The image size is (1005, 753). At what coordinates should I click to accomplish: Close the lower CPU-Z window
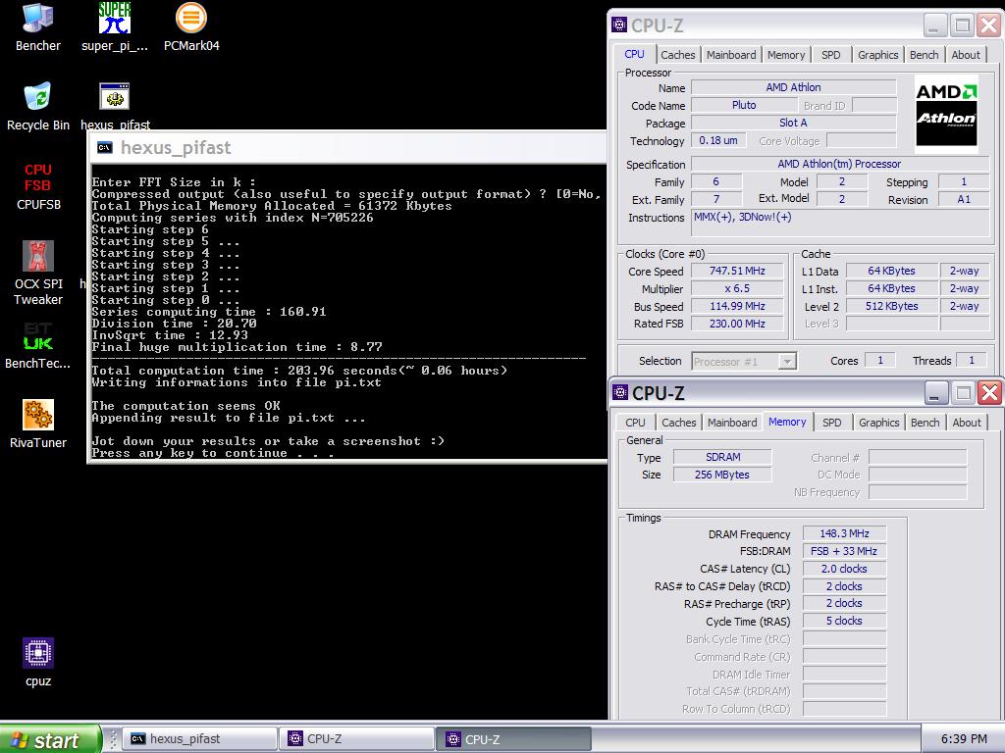(989, 392)
